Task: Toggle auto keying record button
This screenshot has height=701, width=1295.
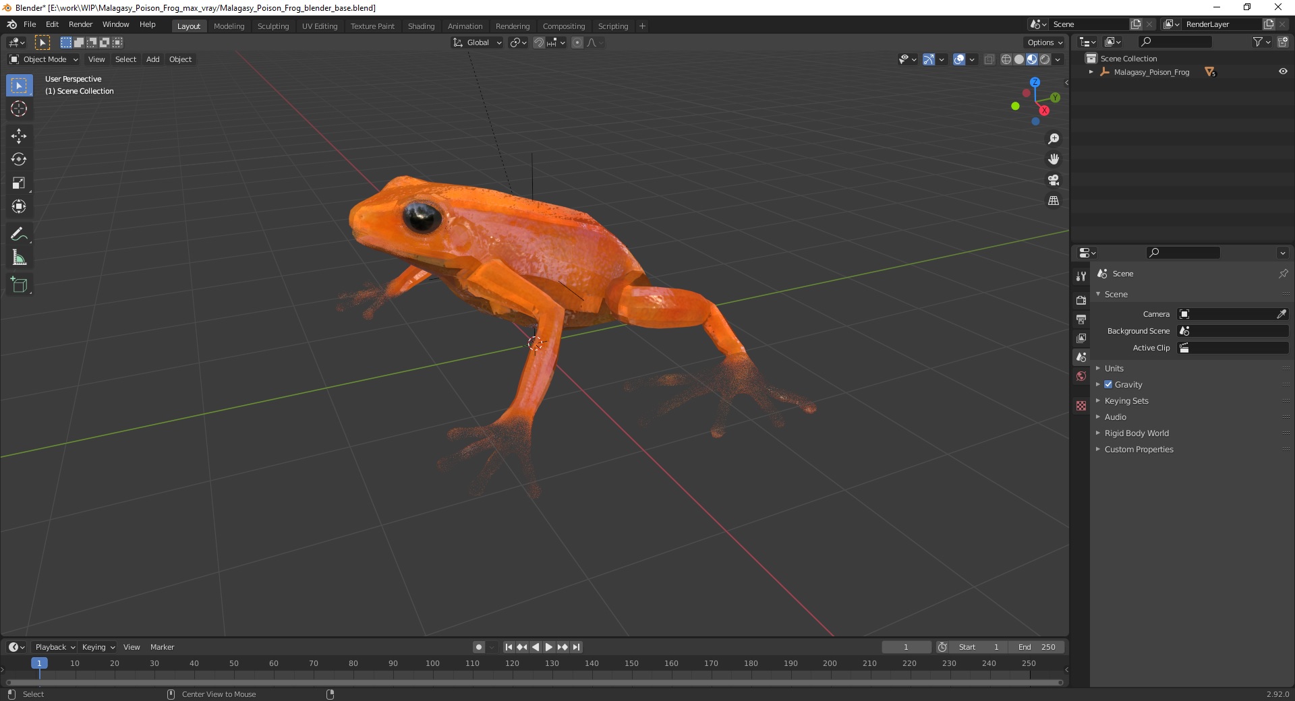Action: tap(479, 647)
